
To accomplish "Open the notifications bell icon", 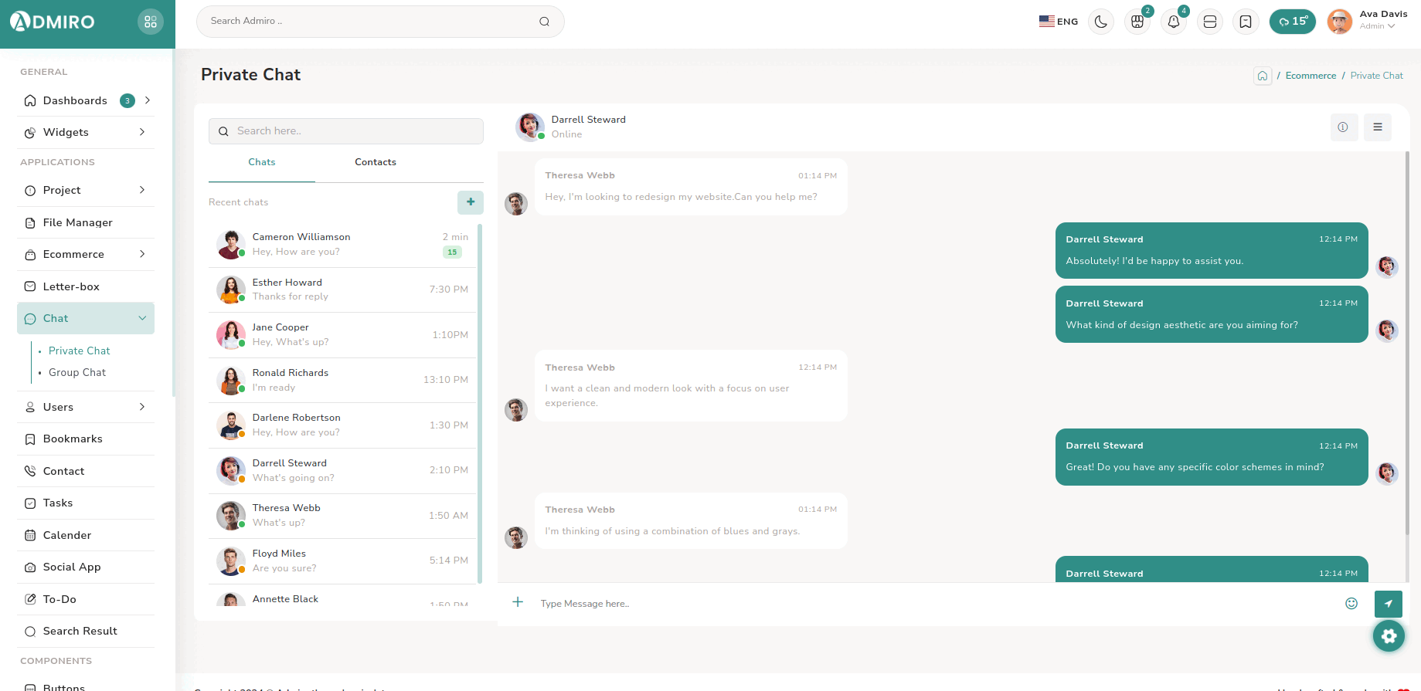I will [x=1173, y=22].
